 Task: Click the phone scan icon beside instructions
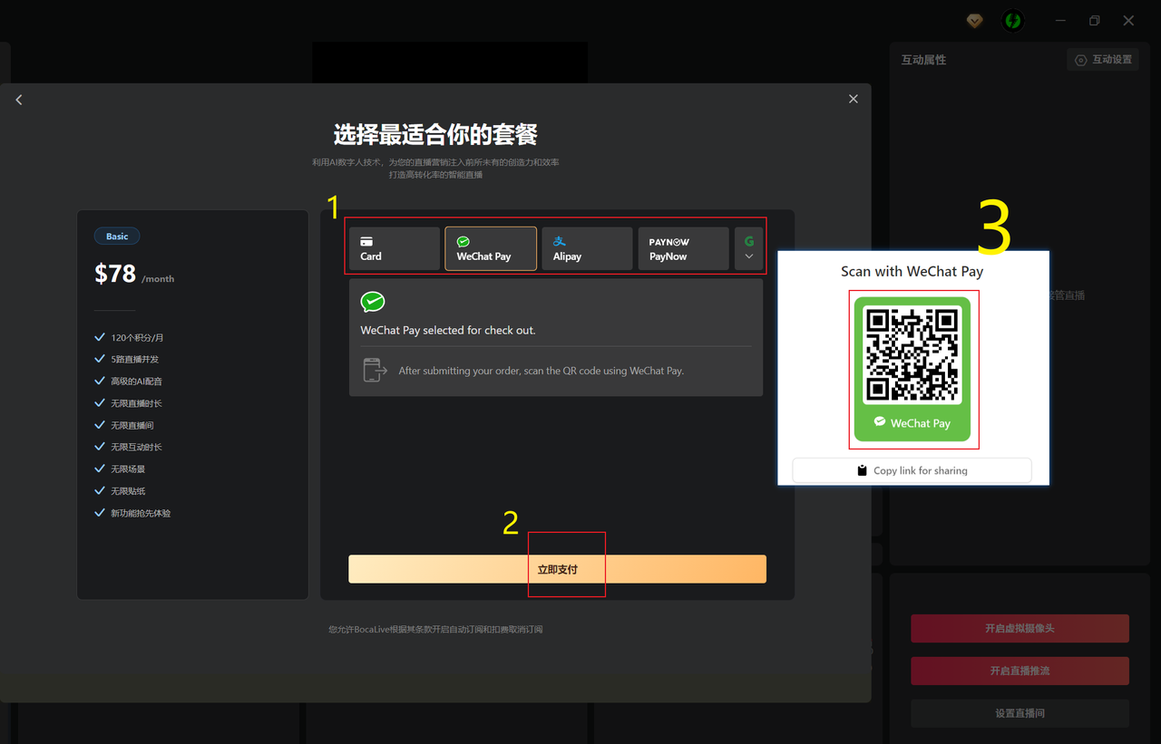click(375, 371)
